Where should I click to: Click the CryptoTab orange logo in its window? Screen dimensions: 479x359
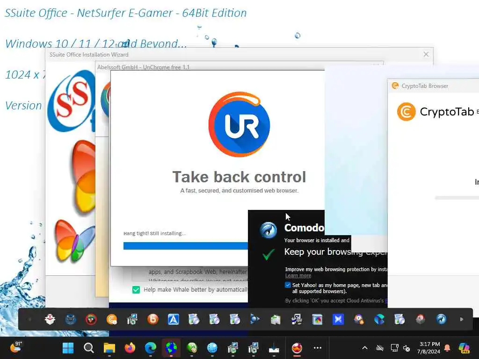click(x=406, y=112)
